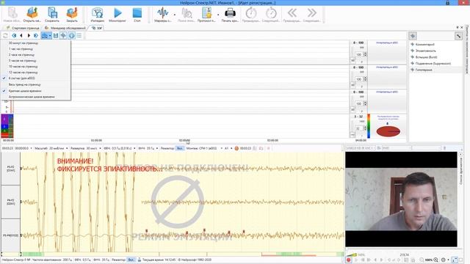470x264 pixels.
Task: Open wrench settings in marker panel
Action: (x=458, y=36)
